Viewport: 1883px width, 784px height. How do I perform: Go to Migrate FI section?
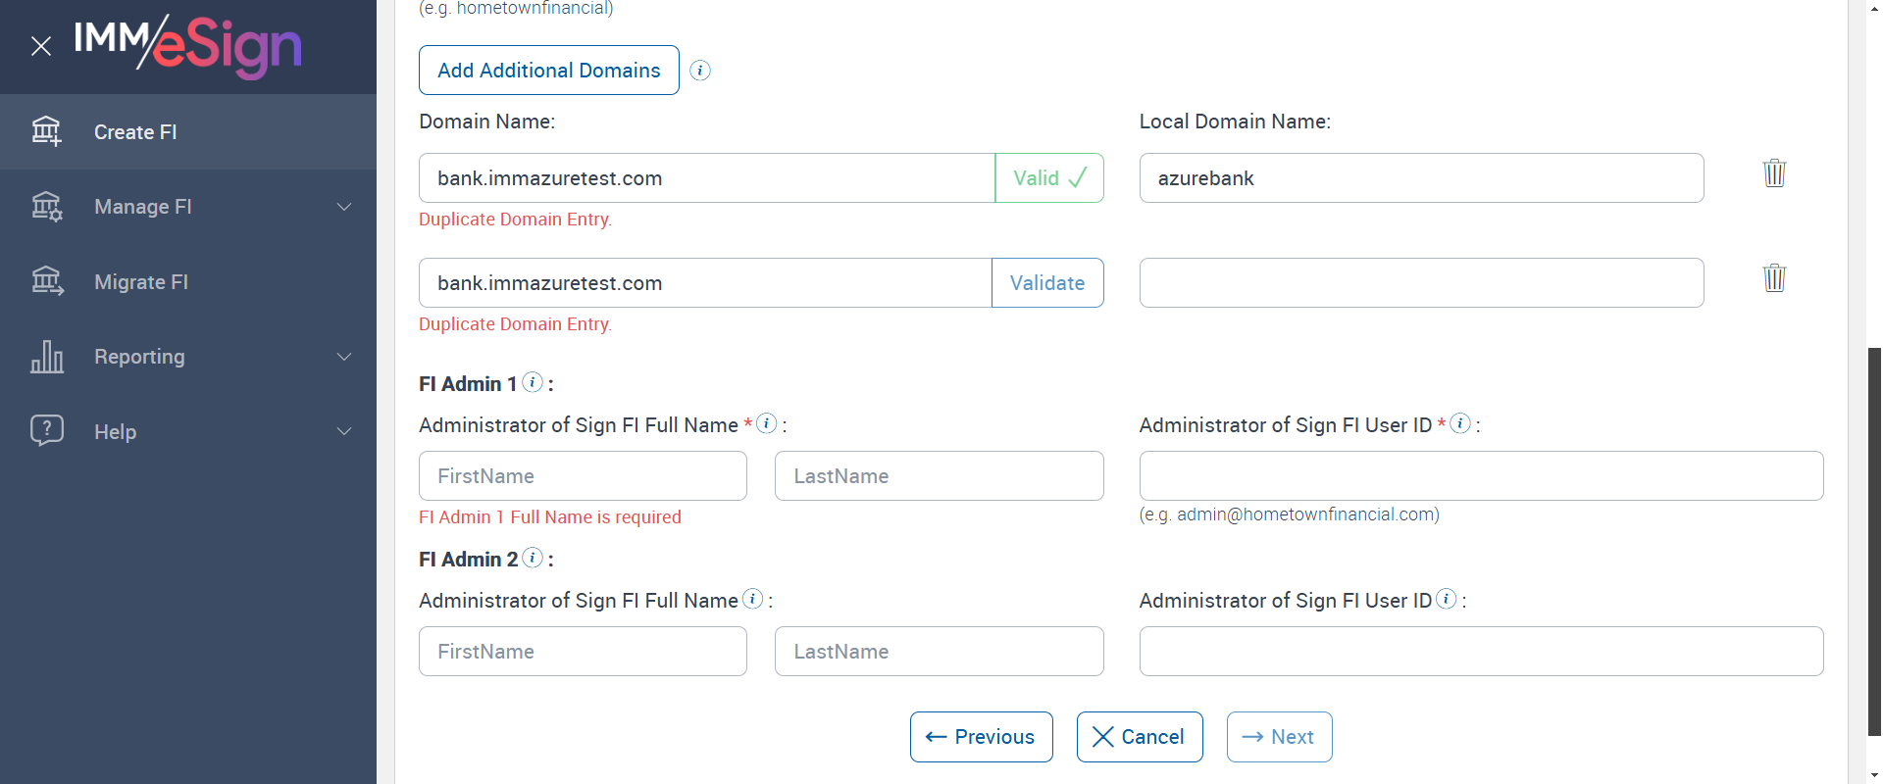[141, 282]
